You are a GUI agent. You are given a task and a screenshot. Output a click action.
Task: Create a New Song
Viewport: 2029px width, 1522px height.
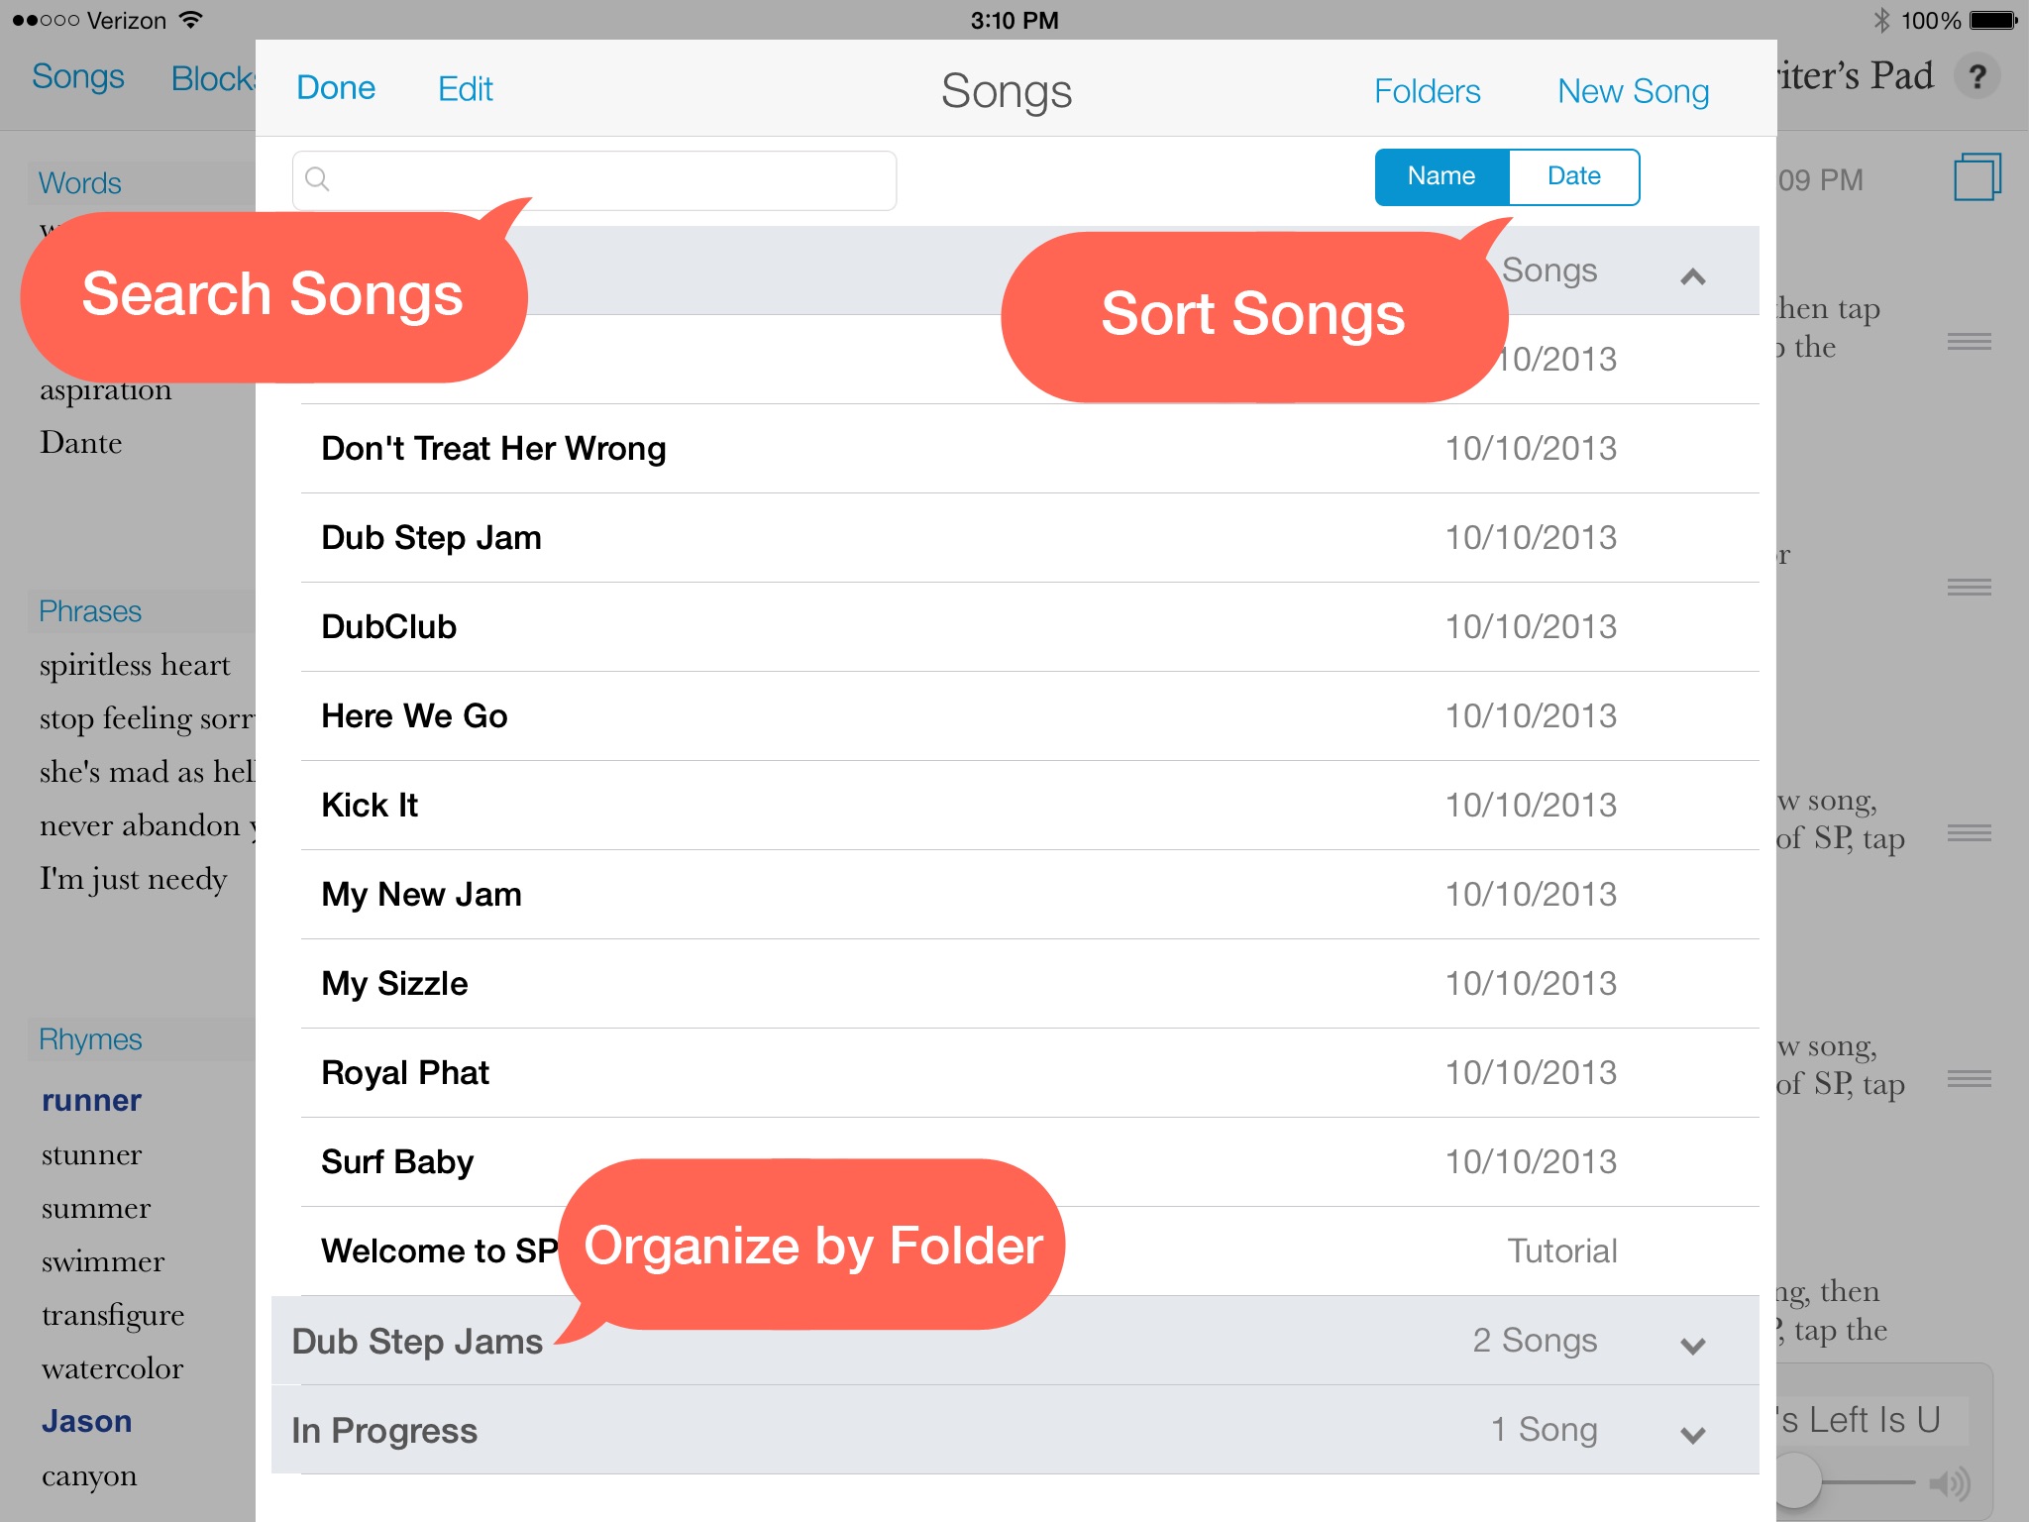[x=1635, y=88]
